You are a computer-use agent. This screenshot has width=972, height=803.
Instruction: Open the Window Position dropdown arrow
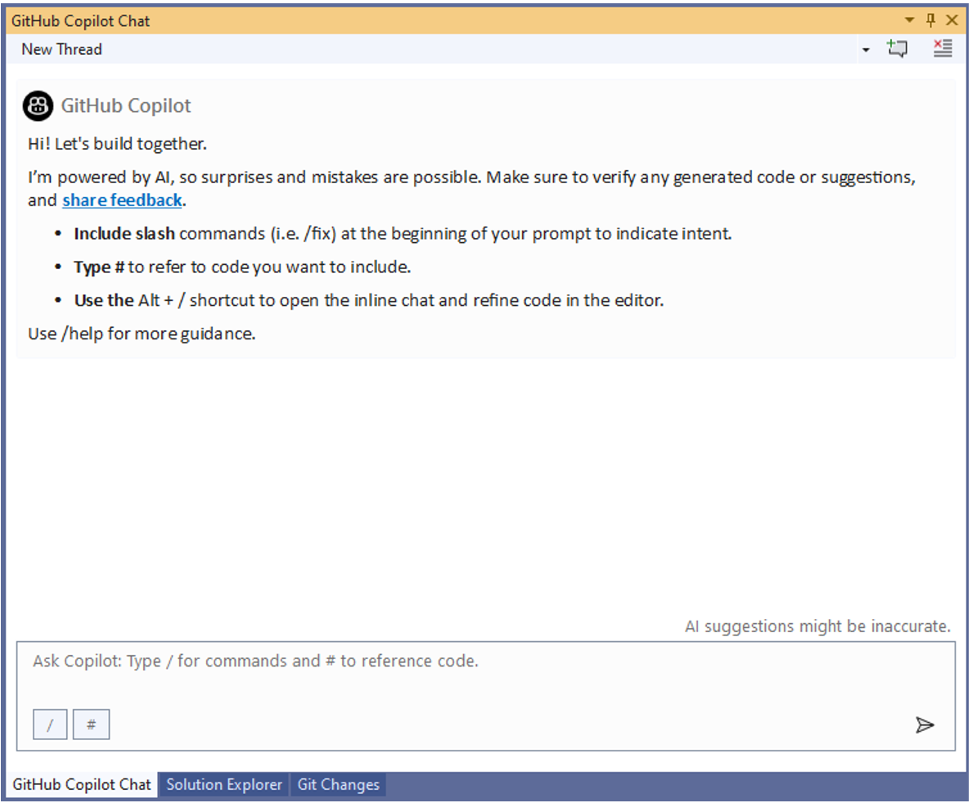tap(910, 20)
